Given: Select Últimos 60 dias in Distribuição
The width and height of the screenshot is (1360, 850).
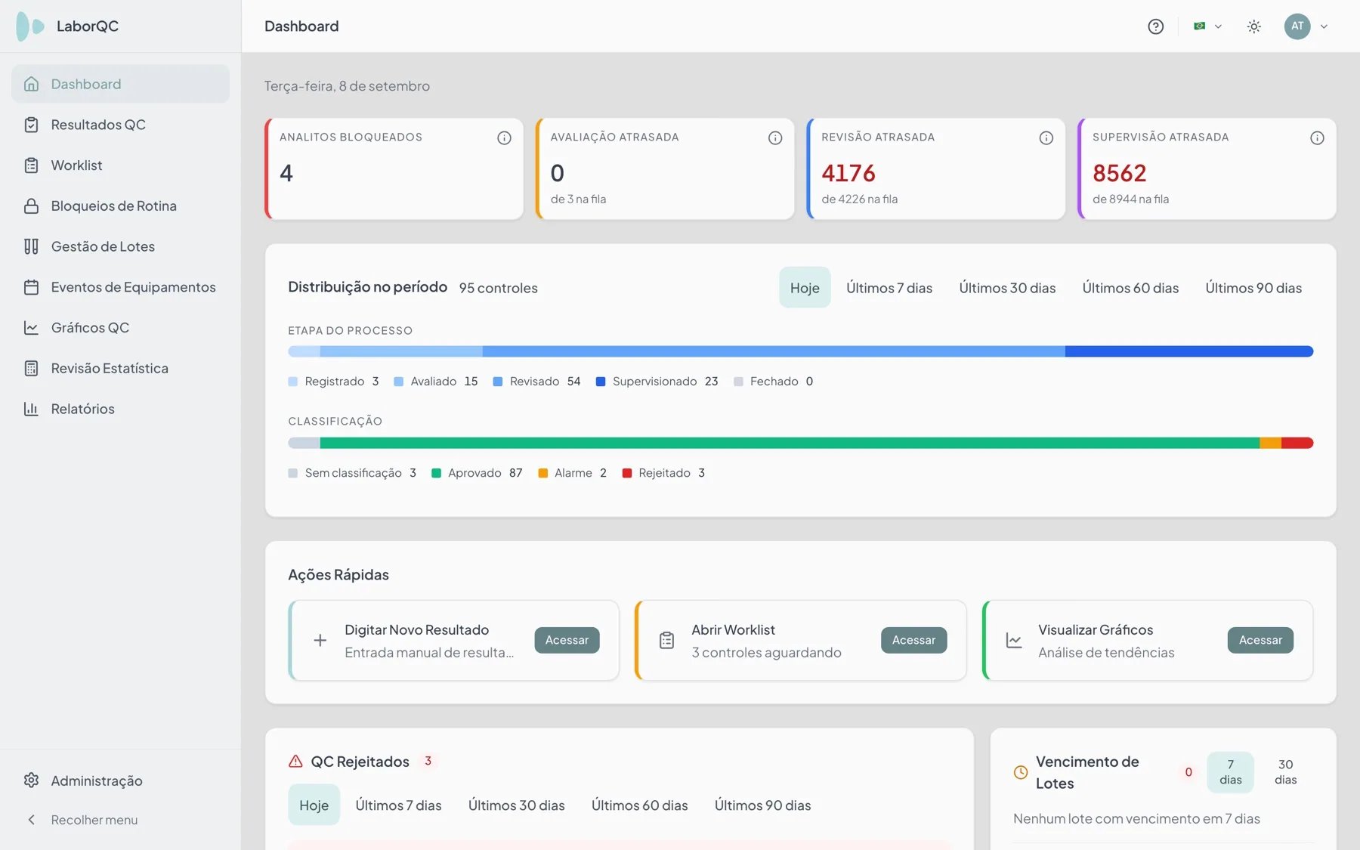Looking at the screenshot, I should point(1130,288).
